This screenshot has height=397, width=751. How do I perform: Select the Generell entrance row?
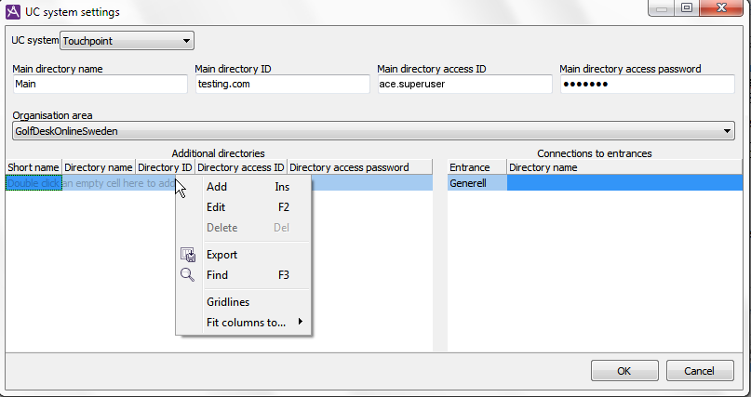[x=476, y=183]
